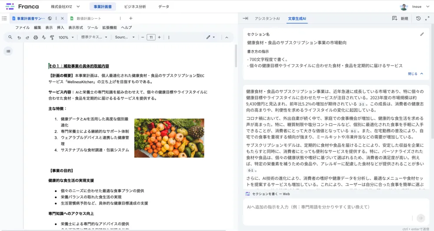The image size is (434, 231).
Task: Print the document
Action: (x=36, y=37)
